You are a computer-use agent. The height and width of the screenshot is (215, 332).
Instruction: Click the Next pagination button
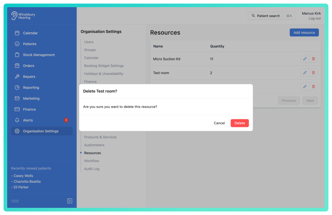[310, 101]
